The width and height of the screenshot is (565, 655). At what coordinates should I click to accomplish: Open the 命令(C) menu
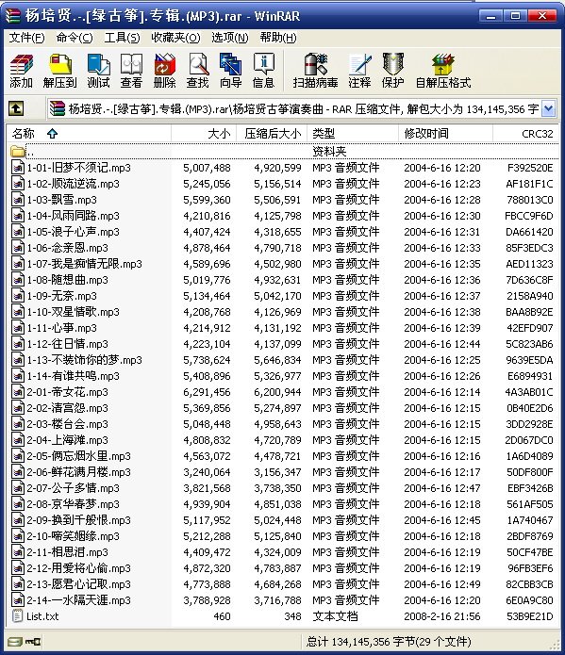[x=75, y=38]
